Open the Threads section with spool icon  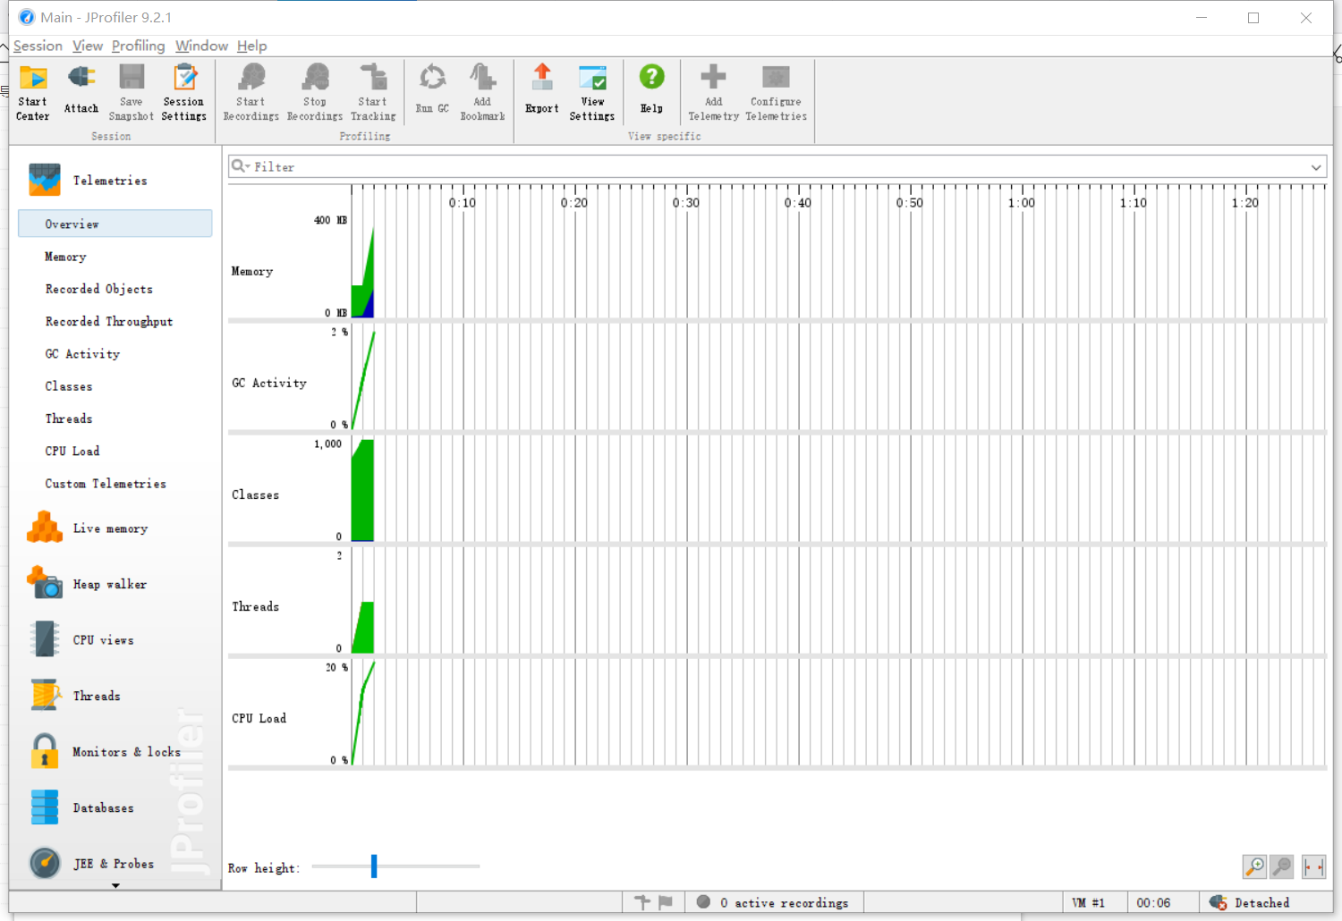[75, 696]
